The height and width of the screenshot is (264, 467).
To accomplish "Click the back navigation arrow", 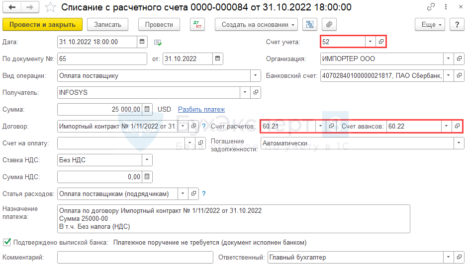I will pyautogui.click(x=11, y=7).
